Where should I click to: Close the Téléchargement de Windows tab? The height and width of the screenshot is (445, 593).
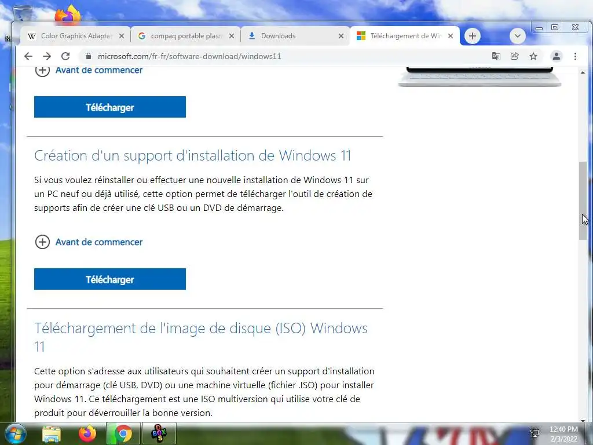(451, 36)
